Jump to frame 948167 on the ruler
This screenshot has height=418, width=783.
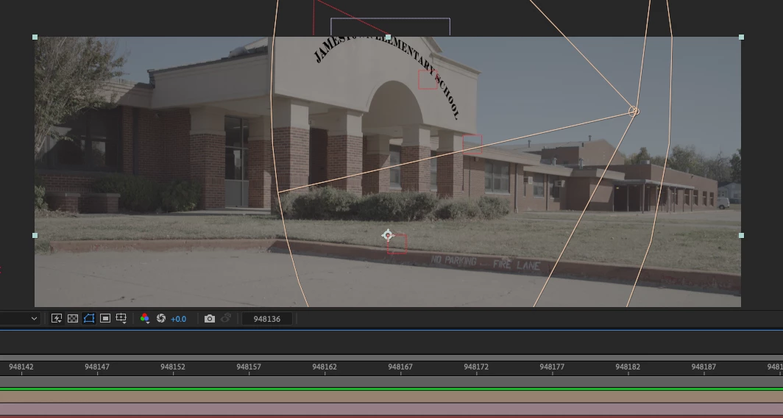coord(400,367)
